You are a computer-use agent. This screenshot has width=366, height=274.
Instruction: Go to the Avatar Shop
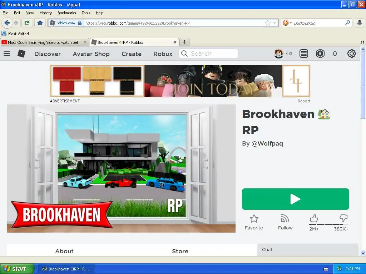[91, 54]
